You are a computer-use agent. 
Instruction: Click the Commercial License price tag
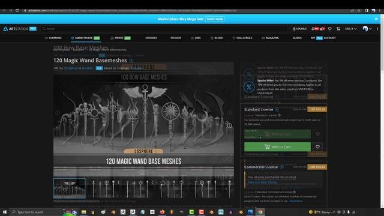[x=317, y=167]
